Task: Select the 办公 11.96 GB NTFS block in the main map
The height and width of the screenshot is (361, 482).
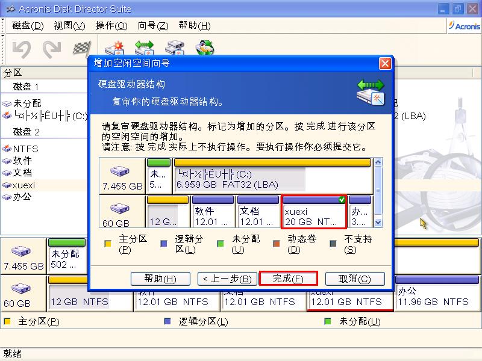Action: [x=436, y=294]
